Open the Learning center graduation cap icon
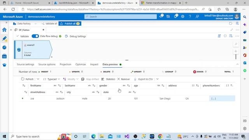This screenshot has width=249, height=140. [x=4, y=65]
